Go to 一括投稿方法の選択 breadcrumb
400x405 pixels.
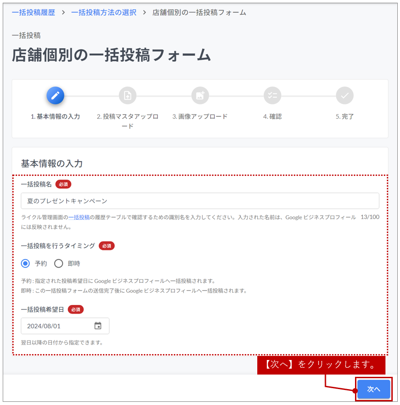coord(104,13)
